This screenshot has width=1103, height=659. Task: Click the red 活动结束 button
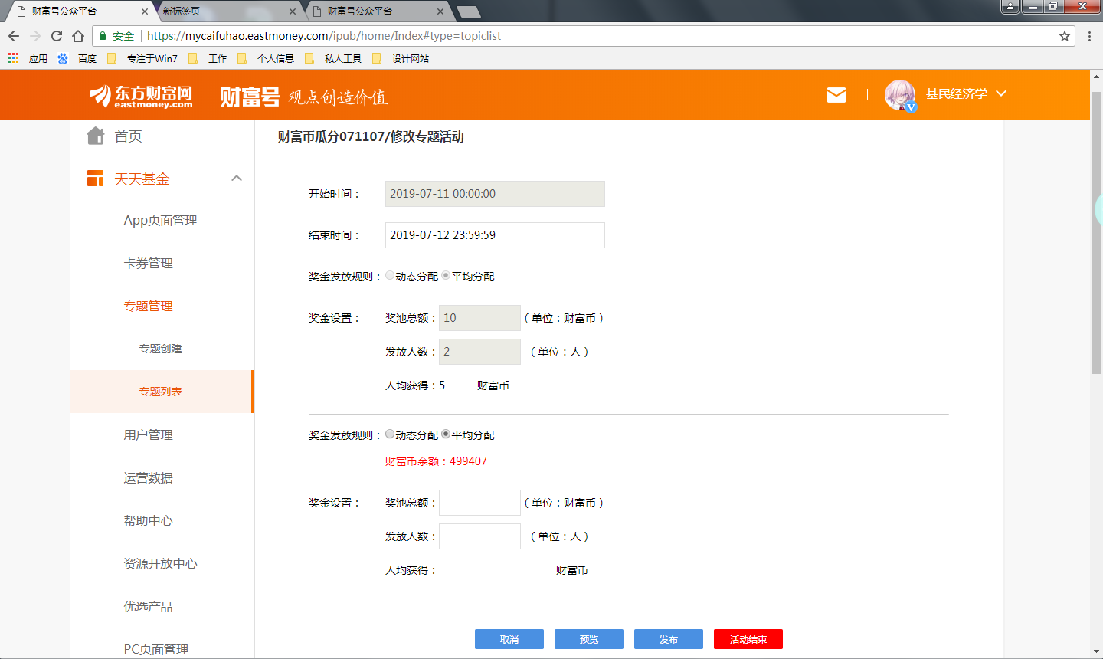point(748,639)
